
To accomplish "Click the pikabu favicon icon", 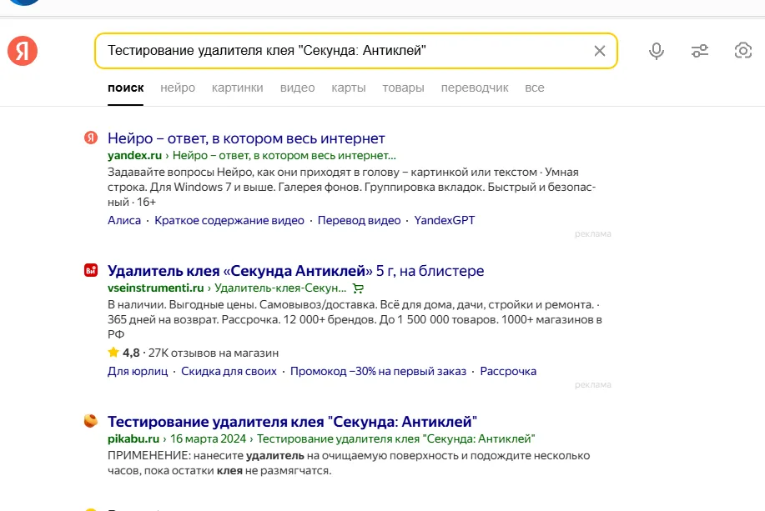I will tap(91, 421).
